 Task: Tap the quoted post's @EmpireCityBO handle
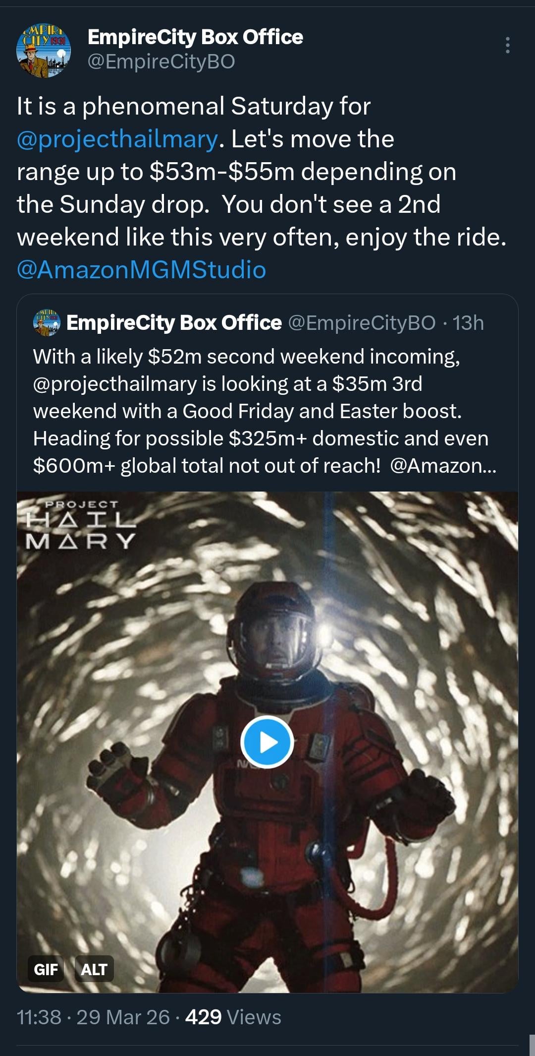[x=362, y=323]
